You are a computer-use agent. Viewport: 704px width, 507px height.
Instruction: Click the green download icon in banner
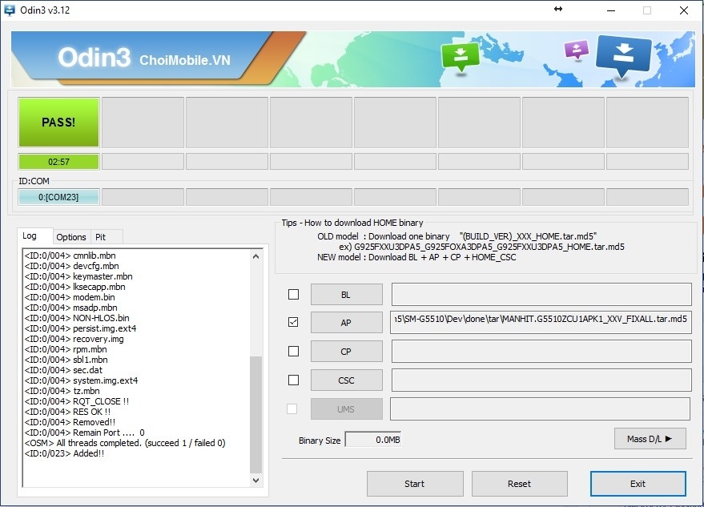pyautogui.click(x=461, y=56)
